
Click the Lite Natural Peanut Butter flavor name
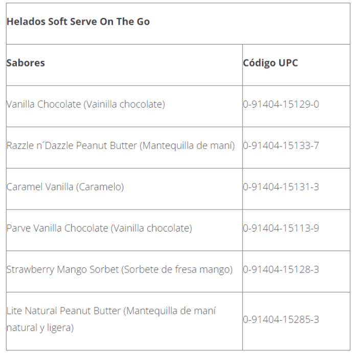coord(64,311)
